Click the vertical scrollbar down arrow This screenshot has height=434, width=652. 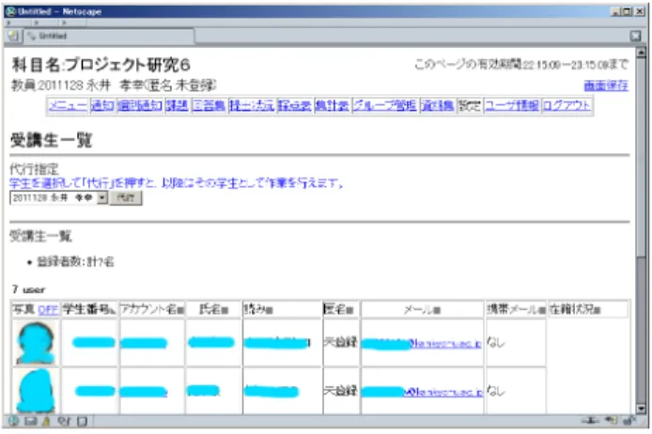(x=641, y=409)
